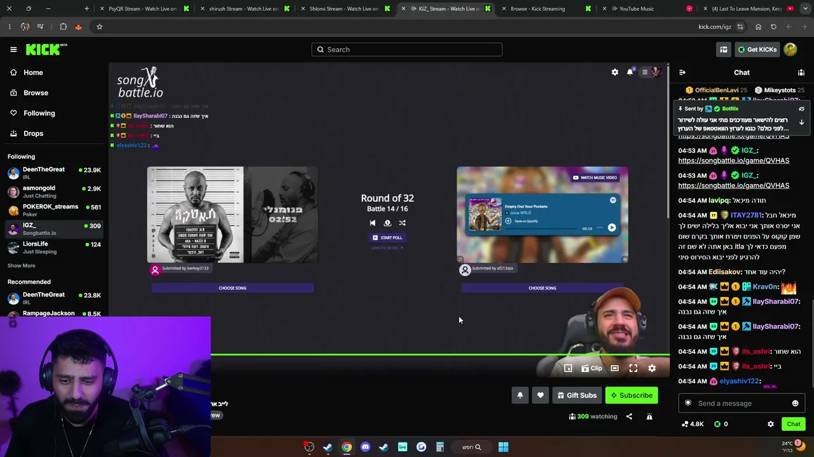Bookmark this page with the star icon

[x=99, y=27]
